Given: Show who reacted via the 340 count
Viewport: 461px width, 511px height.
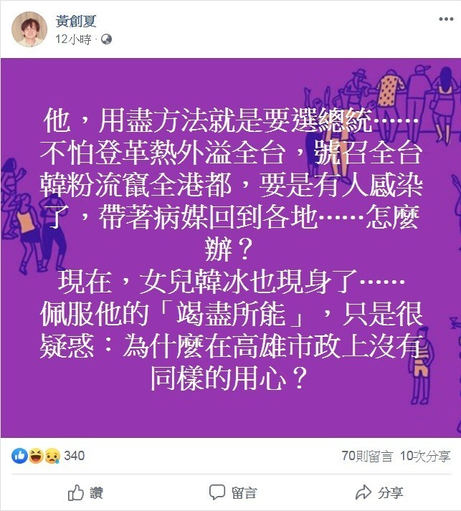Looking at the screenshot, I should click(x=75, y=456).
